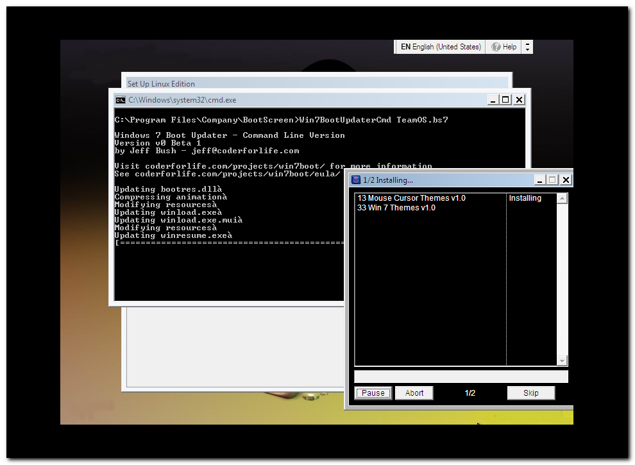Select EN English (United States) input language

point(441,47)
